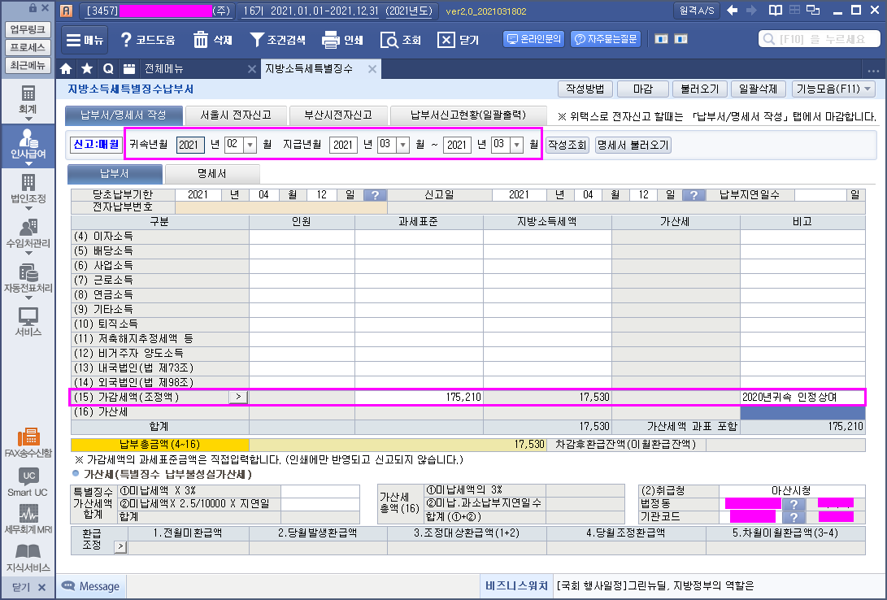Open 지급년월 end month dropdown
The width and height of the screenshot is (887, 600).
516,145
